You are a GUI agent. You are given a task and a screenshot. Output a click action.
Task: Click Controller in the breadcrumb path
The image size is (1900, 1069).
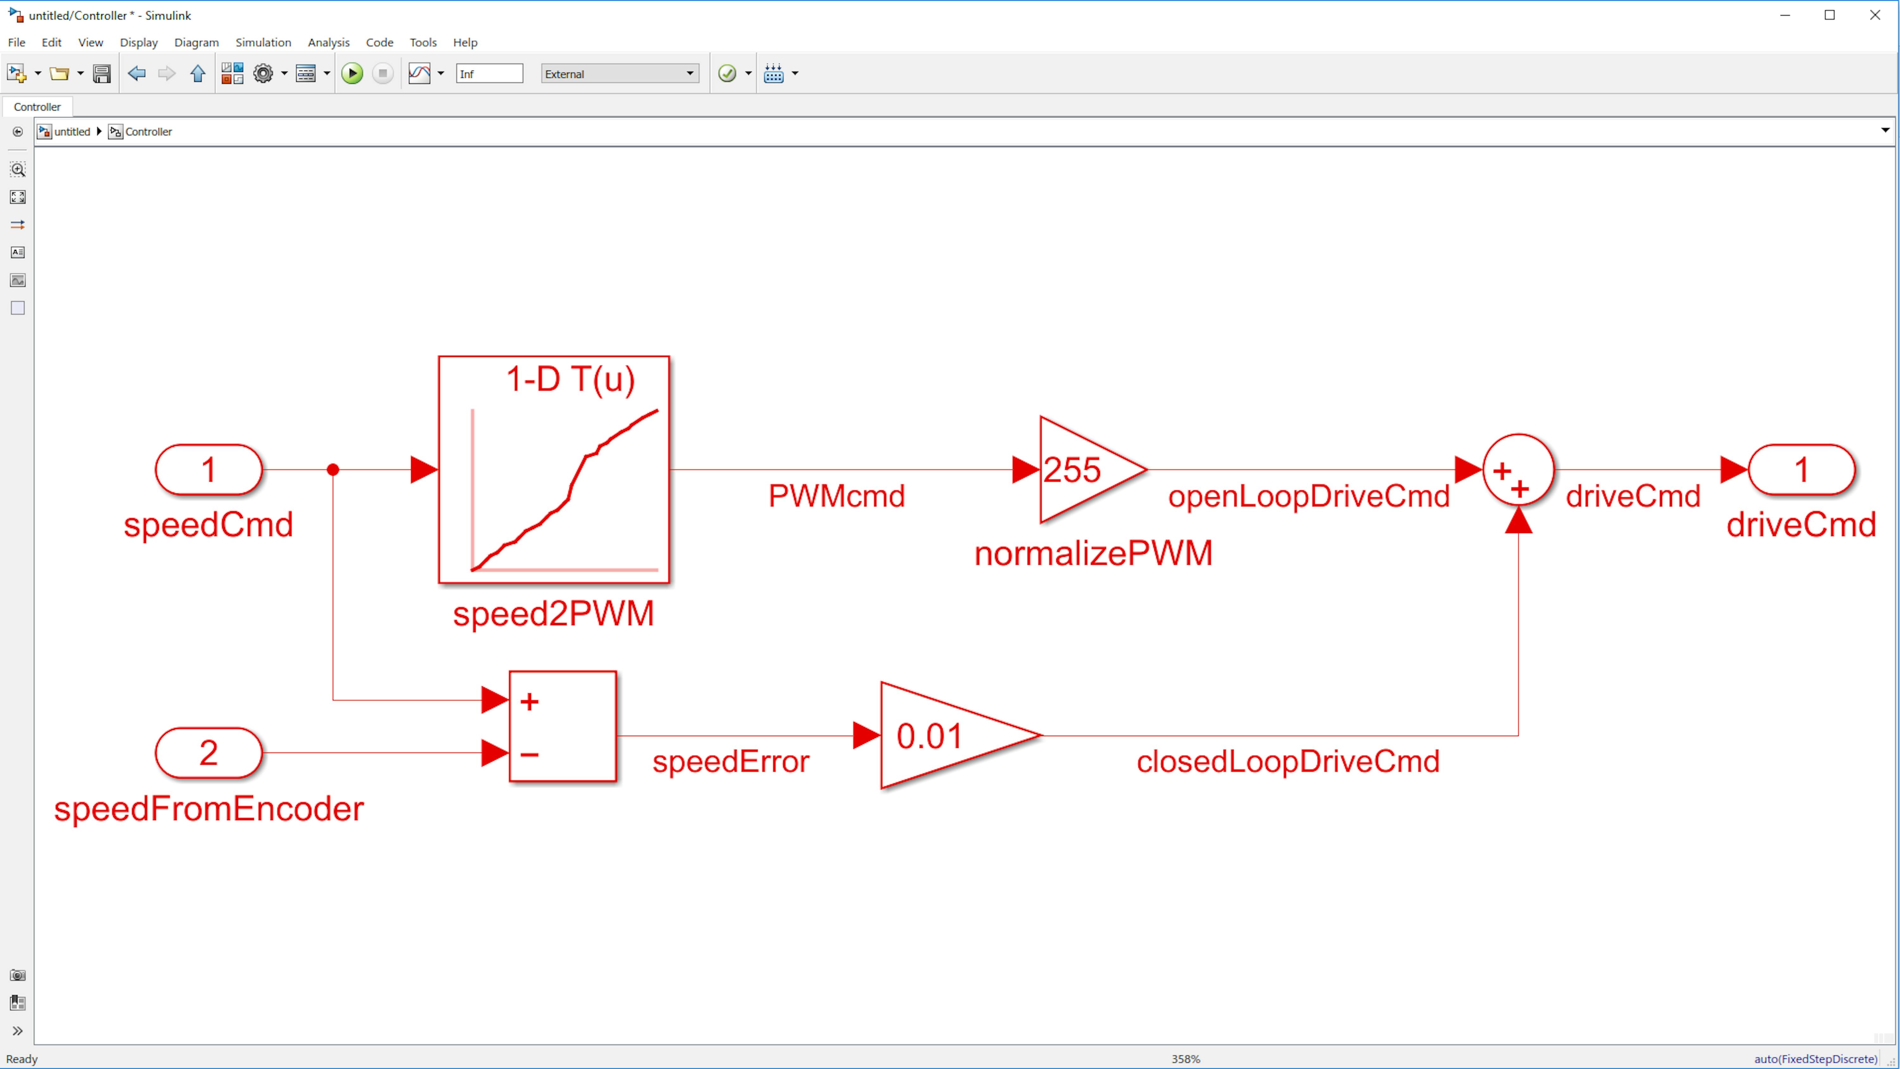(148, 131)
